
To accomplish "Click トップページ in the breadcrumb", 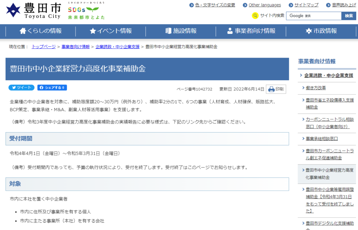I will coord(44,46).
